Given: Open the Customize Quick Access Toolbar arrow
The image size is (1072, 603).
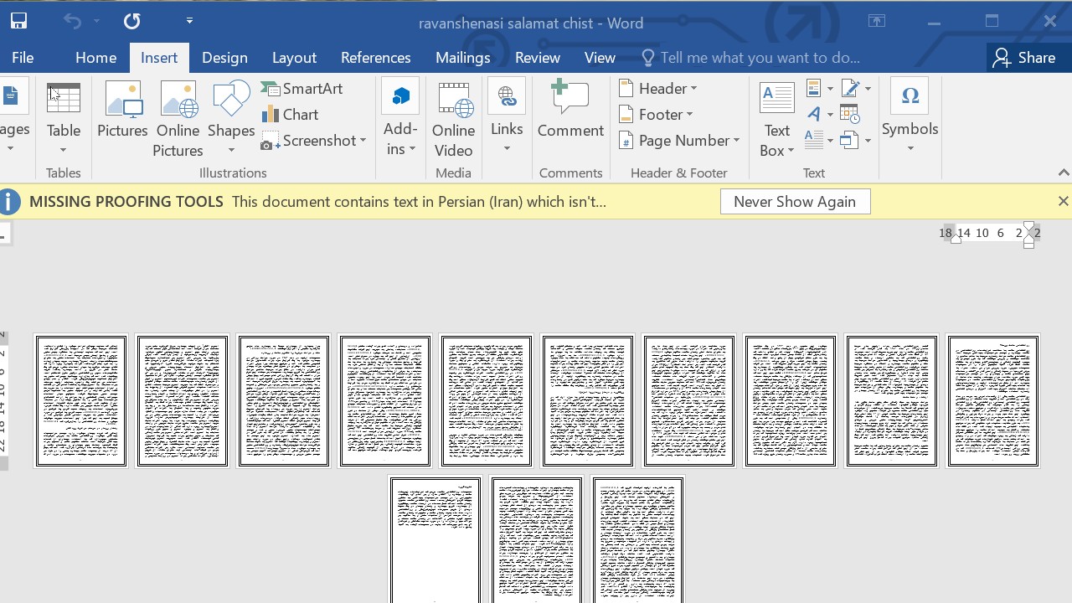Looking at the screenshot, I should (189, 21).
